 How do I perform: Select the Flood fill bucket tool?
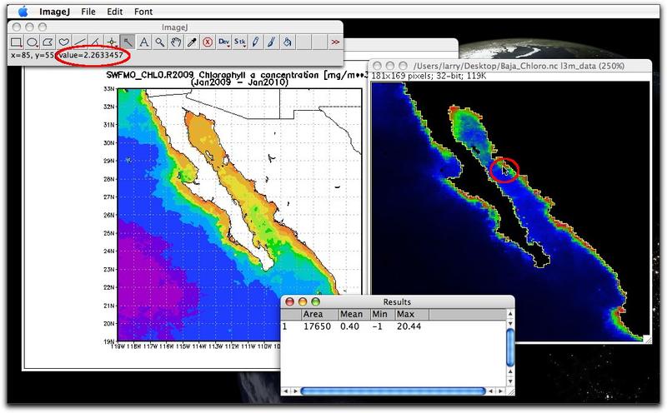pos(287,42)
